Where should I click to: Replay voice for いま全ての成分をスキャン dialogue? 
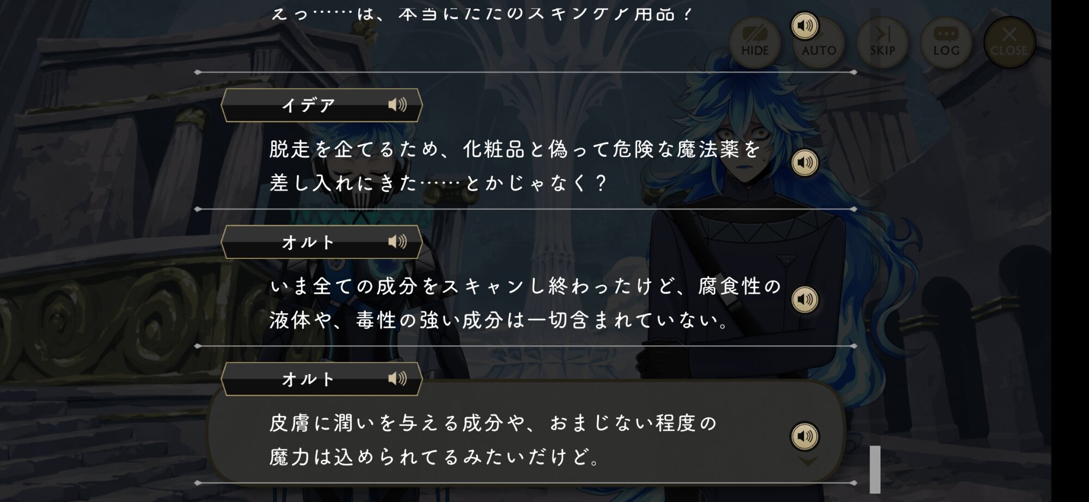click(805, 300)
